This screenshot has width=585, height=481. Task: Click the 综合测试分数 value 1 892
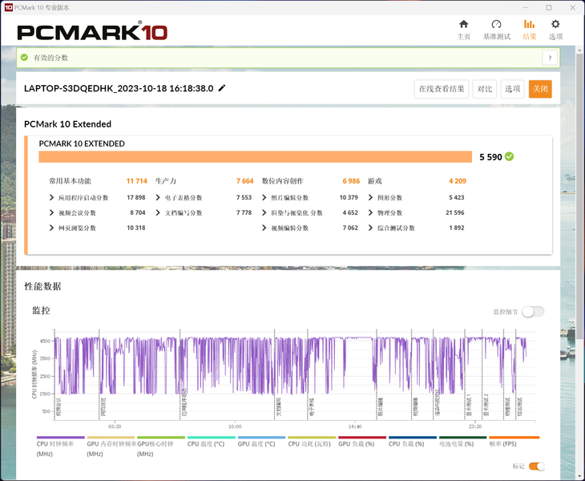point(457,228)
